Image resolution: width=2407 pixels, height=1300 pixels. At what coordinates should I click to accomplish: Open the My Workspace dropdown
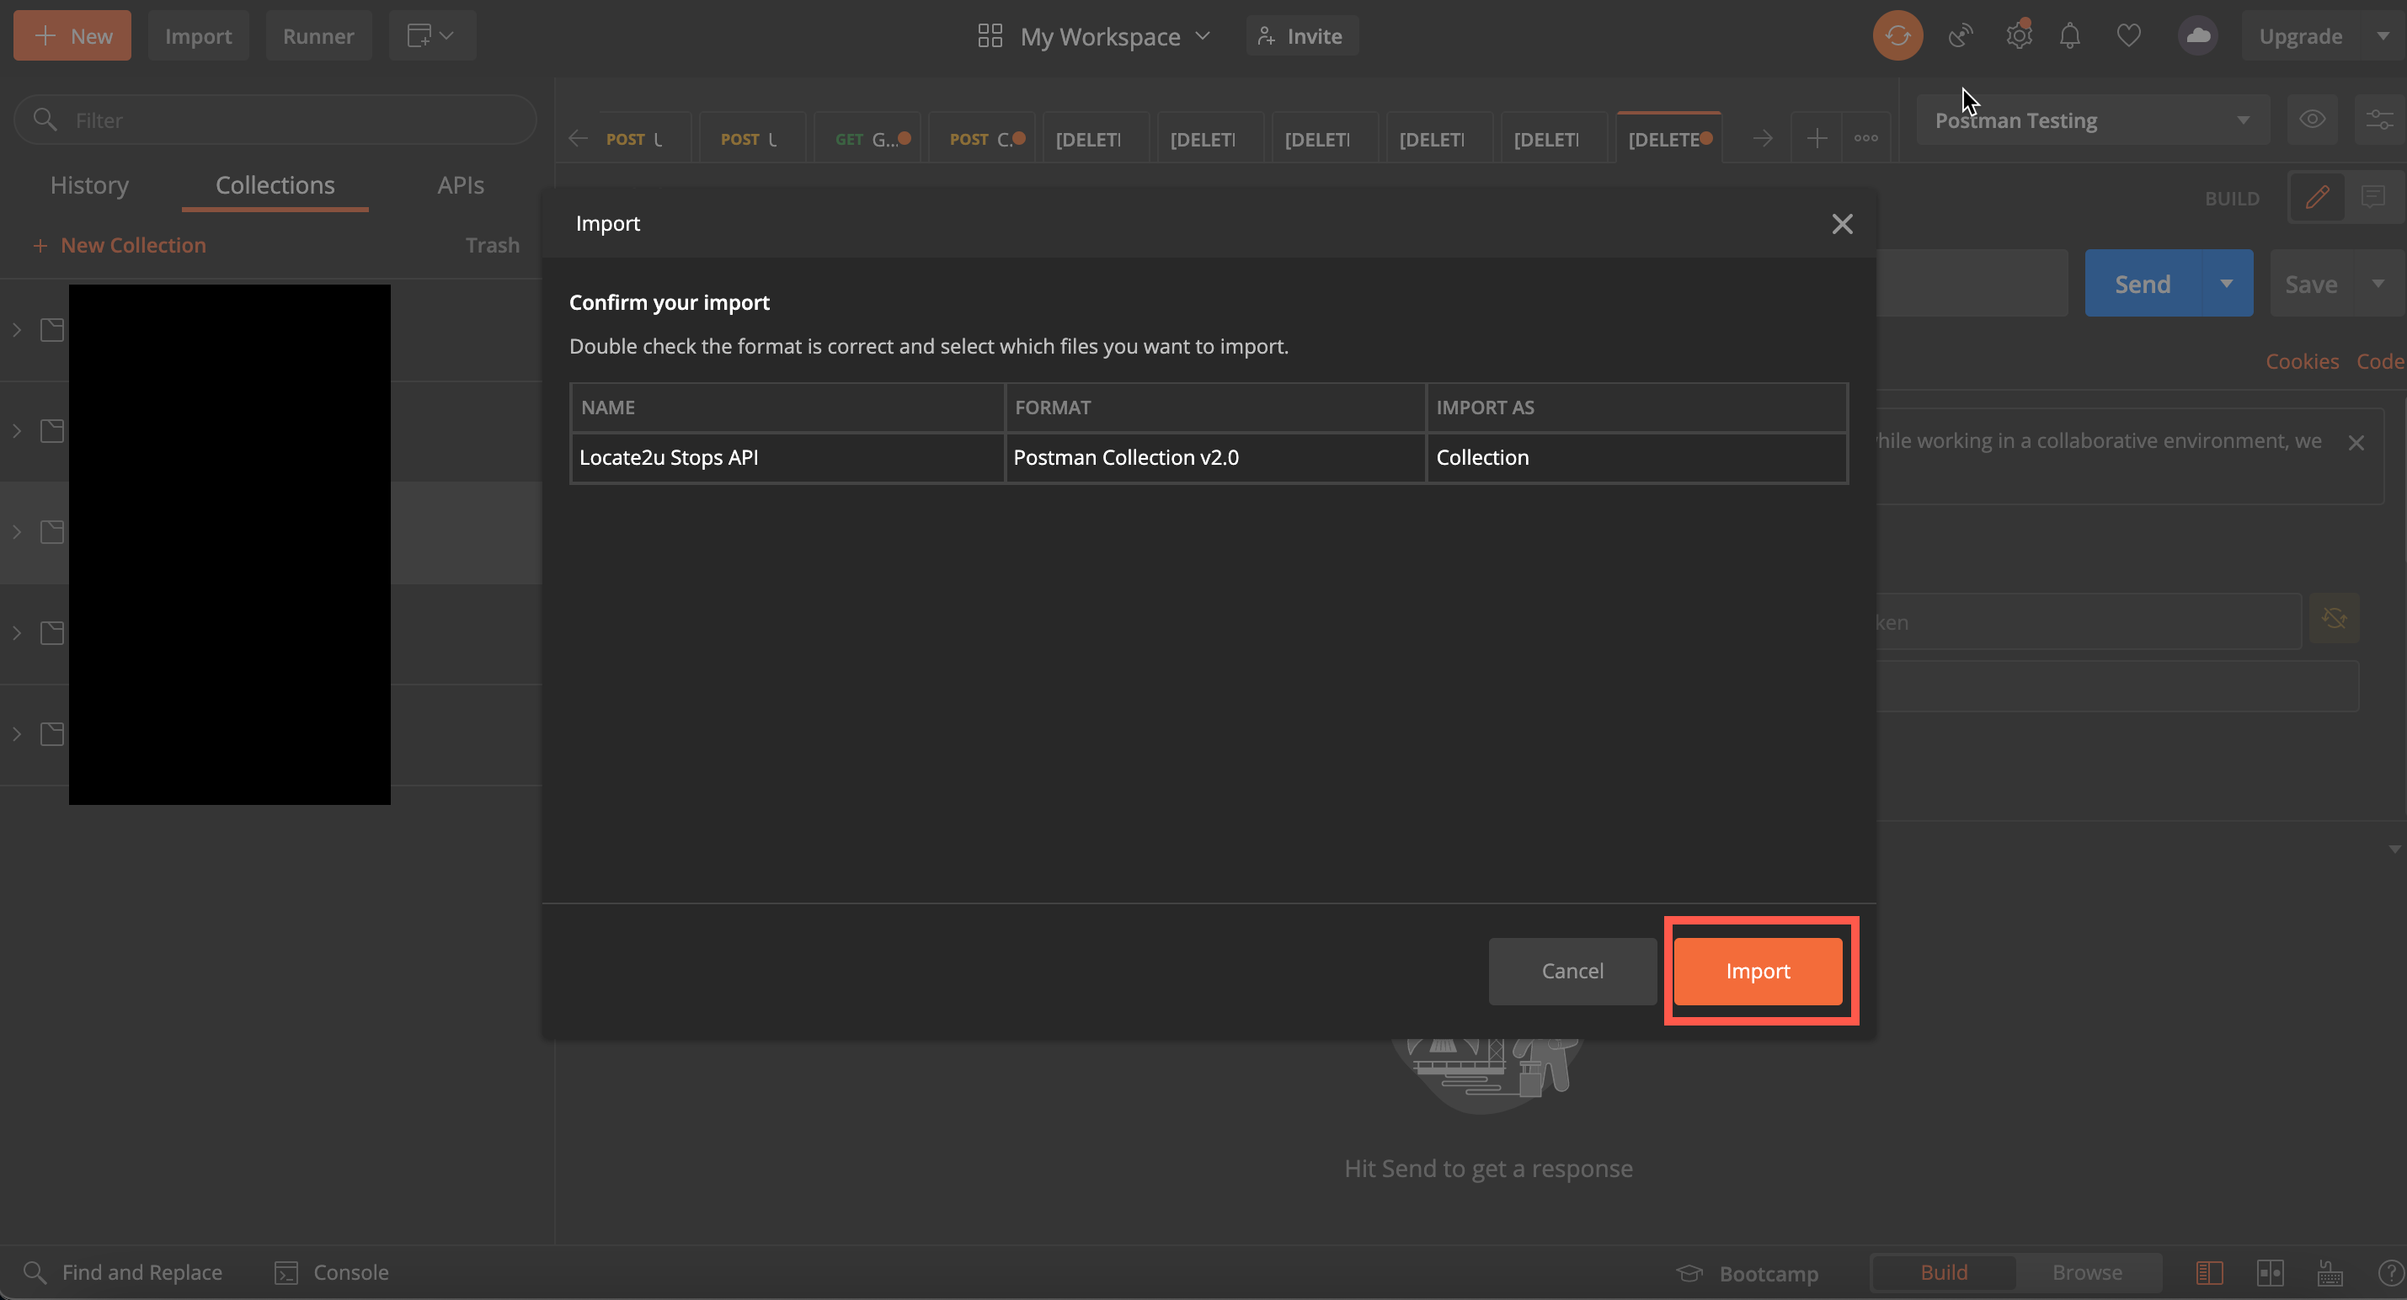pyautogui.click(x=1093, y=35)
